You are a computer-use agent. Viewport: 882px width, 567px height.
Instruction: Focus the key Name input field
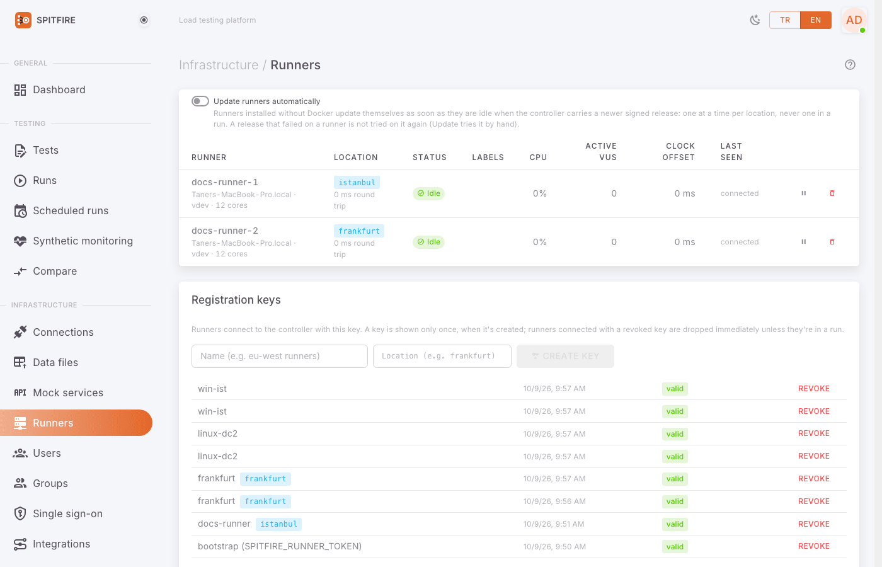click(x=280, y=356)
